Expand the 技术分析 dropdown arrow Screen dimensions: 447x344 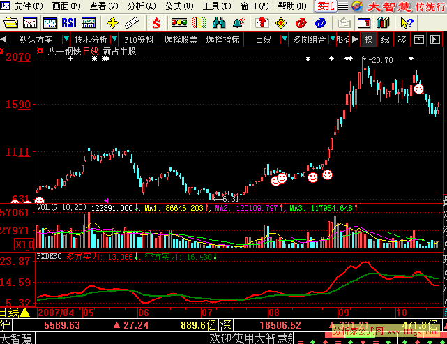pos(114,38)
